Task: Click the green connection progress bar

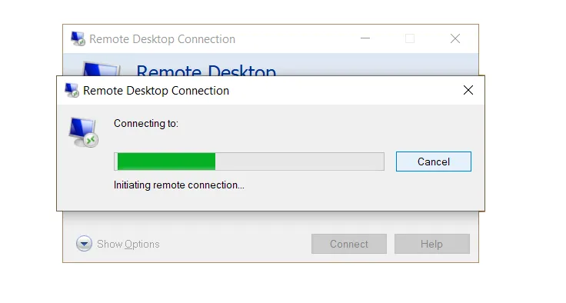Action: click(248, 161)
